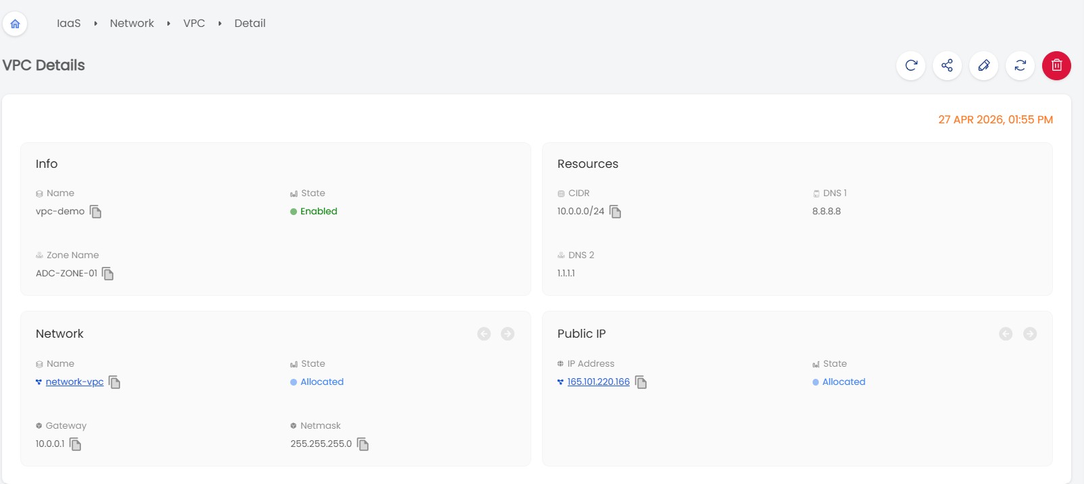This screenshot has height=484, width=1084.
Task: Click the 255.255.255.0 netmask text
Action: pos(321,444)
